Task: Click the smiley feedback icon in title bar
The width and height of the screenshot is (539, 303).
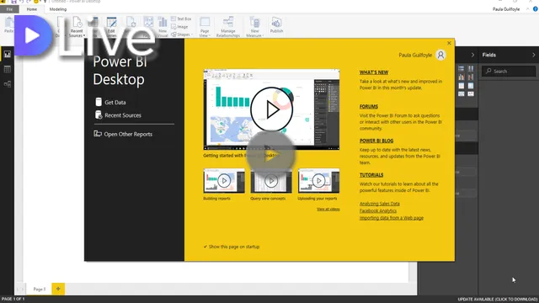Action: pos(36,2)
